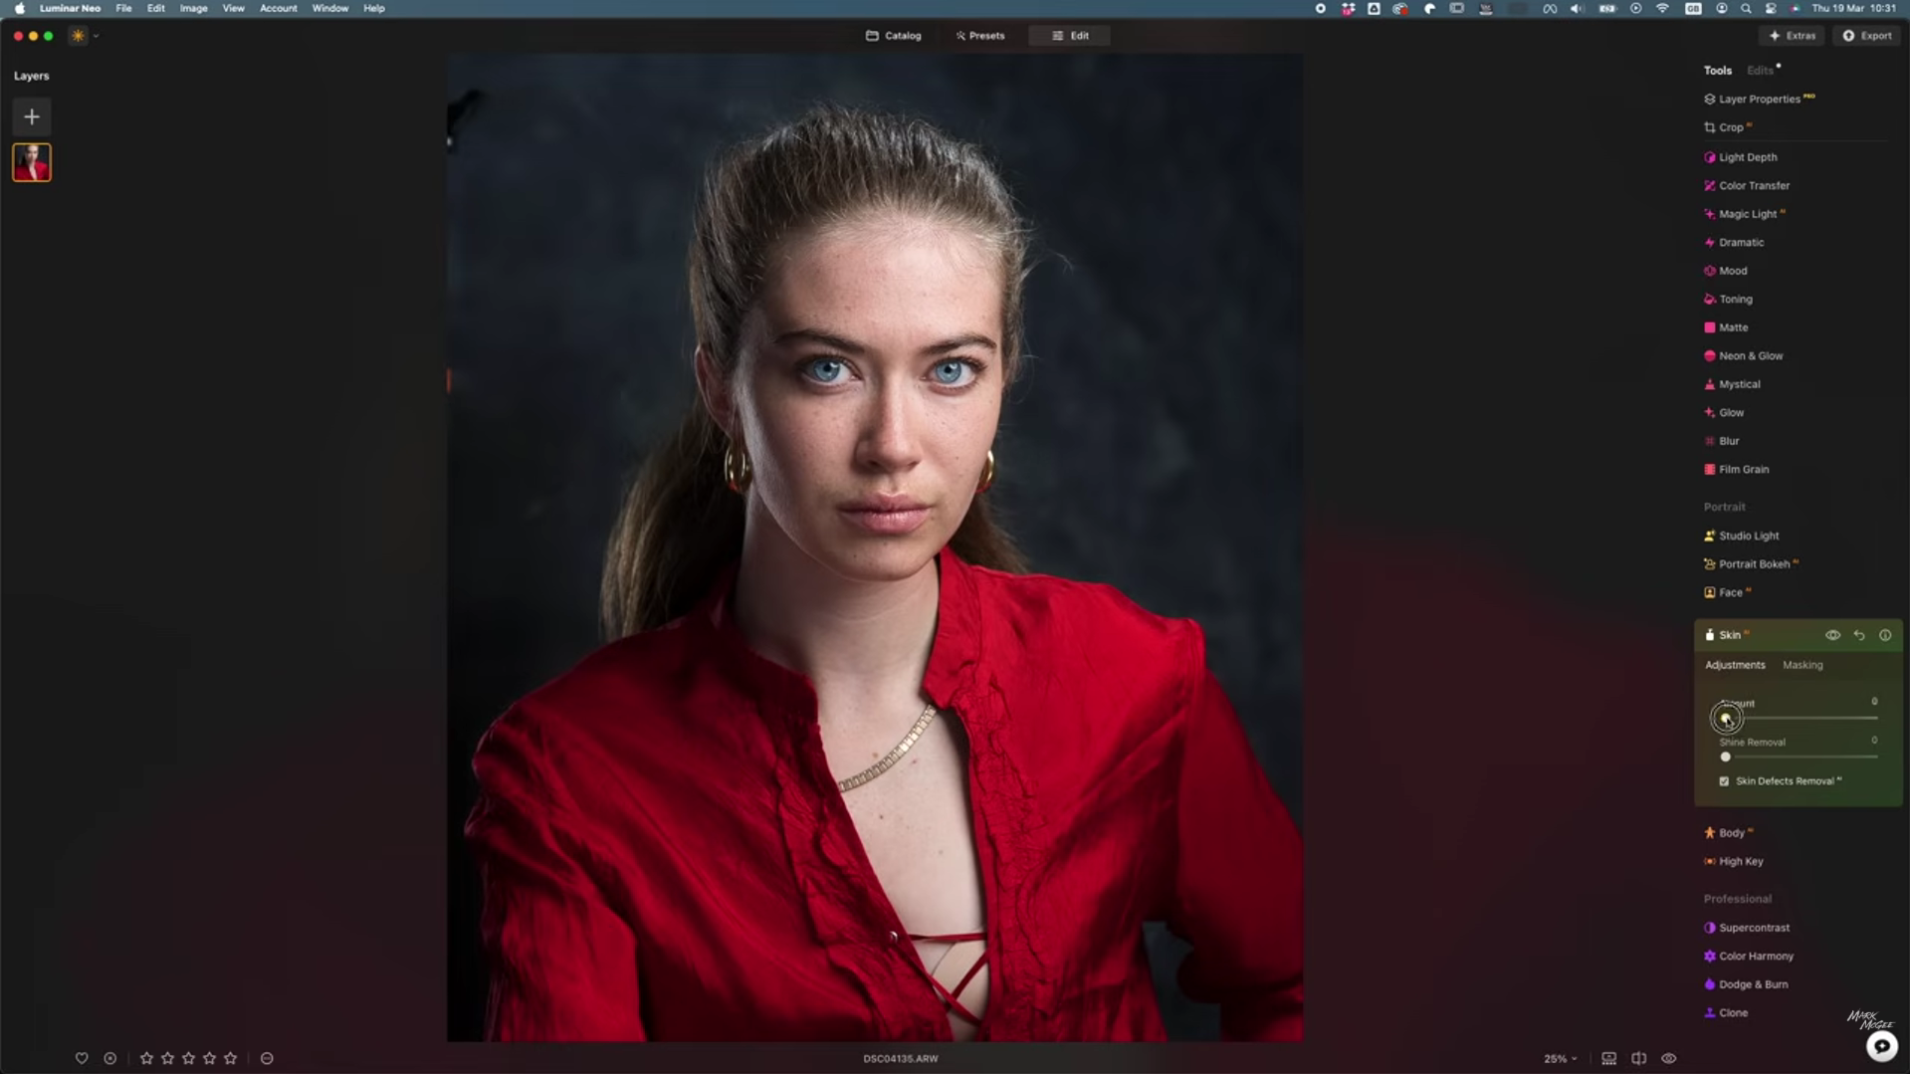1910x1074 pixels.
Task: Mark photo as favorite with heart
Action: coord(82,1059)
